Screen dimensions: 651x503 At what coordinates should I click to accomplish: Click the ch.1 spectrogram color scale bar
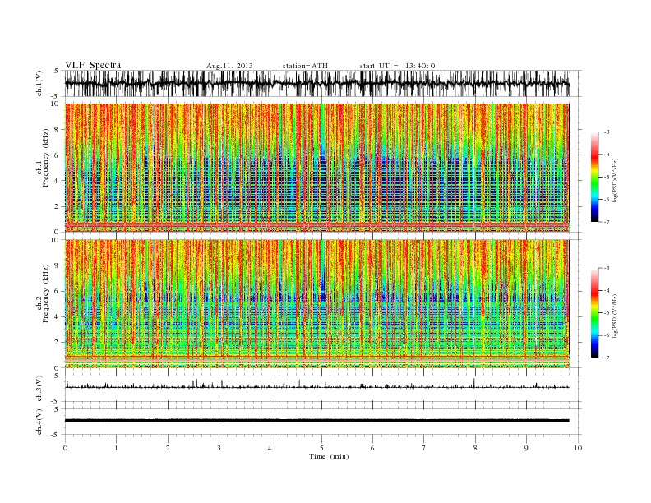[594, 178]
